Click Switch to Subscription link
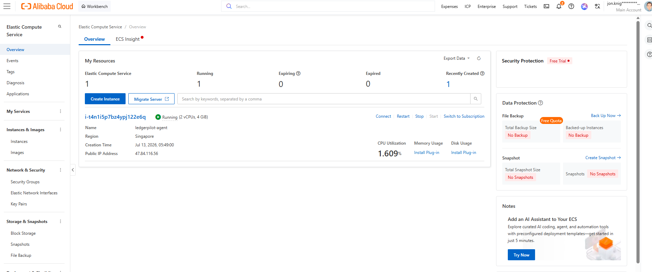The image size is (652, 272). click(x=464, y=116)
